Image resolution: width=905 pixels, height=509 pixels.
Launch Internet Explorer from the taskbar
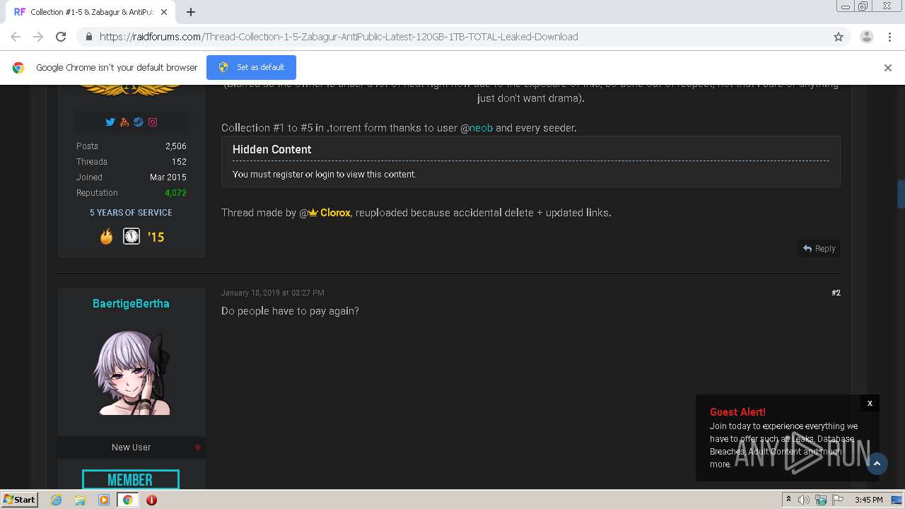click(x=57, y=500)
